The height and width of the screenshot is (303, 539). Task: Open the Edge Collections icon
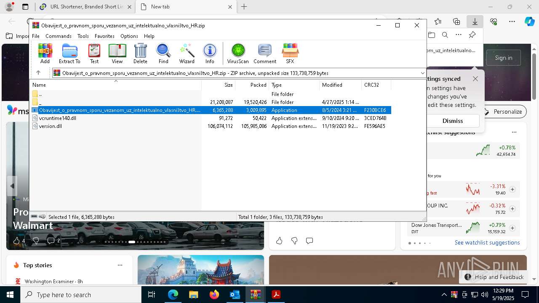(x=456, y=21)
